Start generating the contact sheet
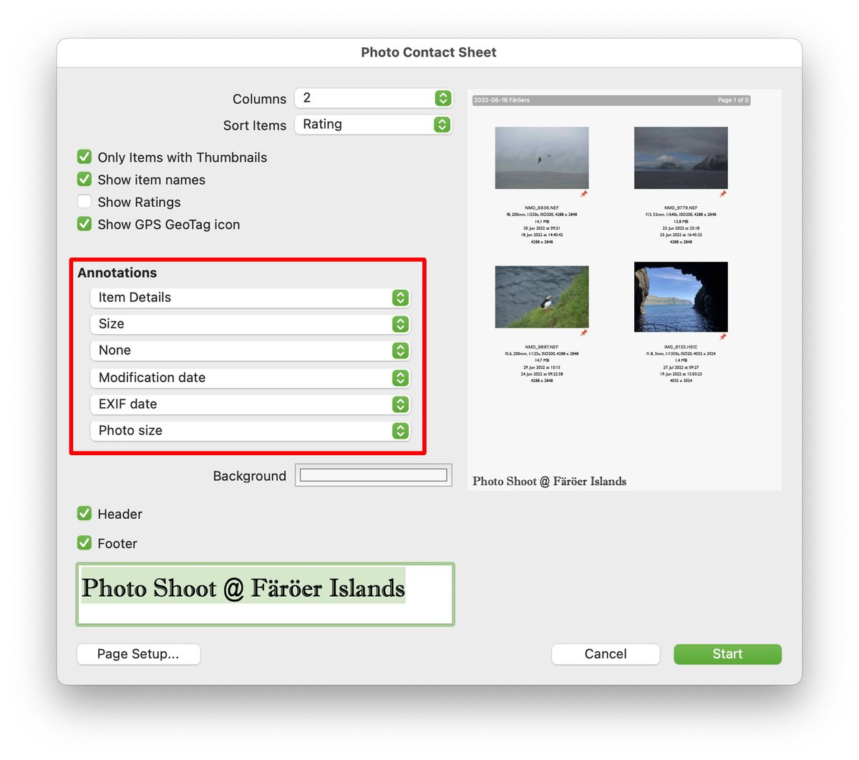859x760 pixels. click(727, 654)
